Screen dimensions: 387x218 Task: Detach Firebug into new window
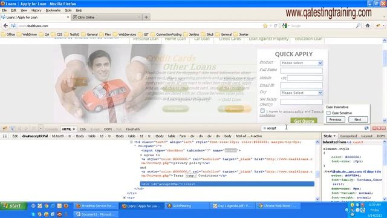[379, 128]
